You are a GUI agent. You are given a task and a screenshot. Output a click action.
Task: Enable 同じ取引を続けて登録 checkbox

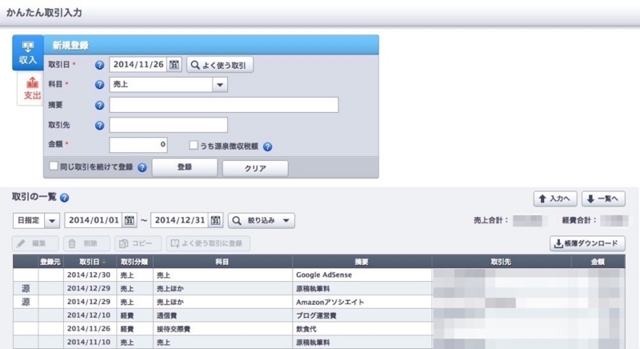click(54, 166)
